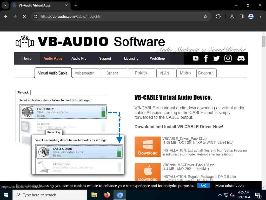Open Chrome Labs flask icon

tap(232, 16)
